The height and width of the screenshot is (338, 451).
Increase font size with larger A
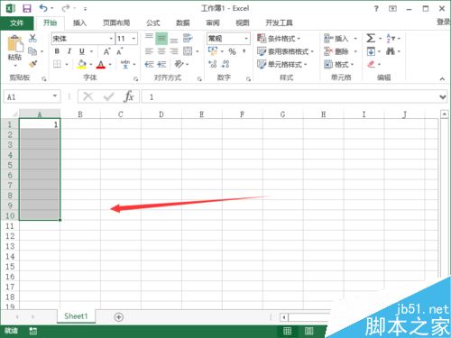coord(106,51)
